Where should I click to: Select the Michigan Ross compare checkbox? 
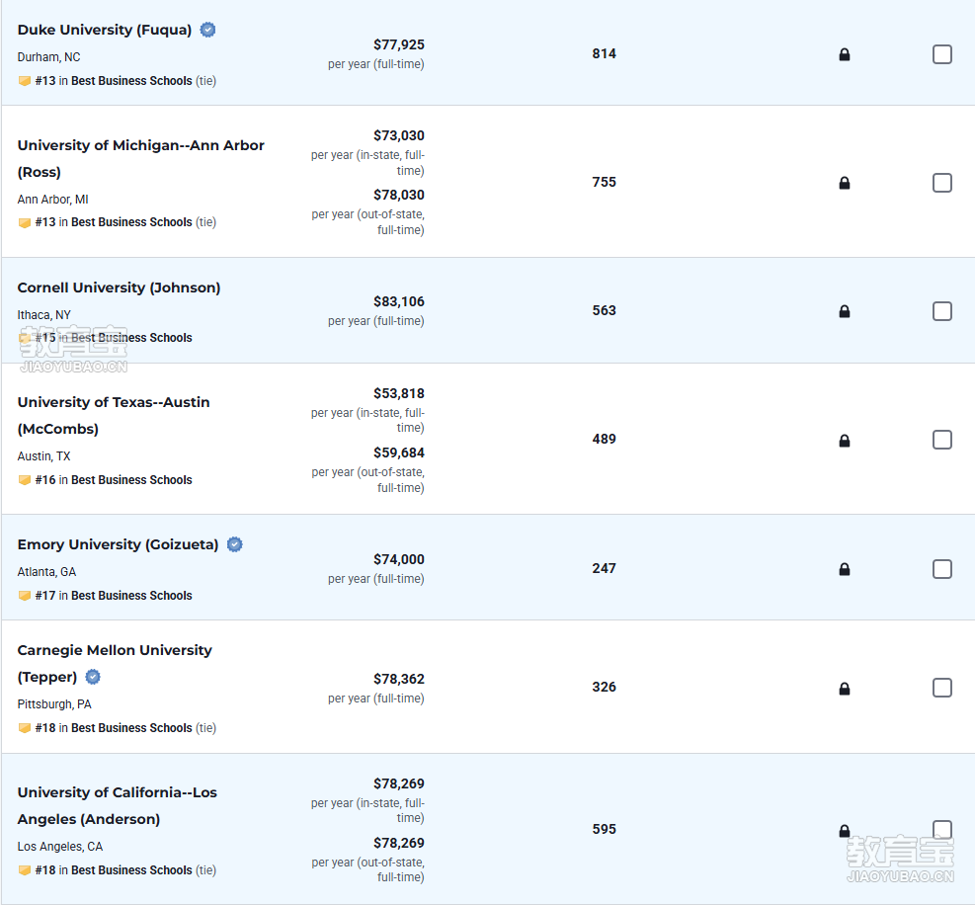pyautogui.click(x=941, y=183)
